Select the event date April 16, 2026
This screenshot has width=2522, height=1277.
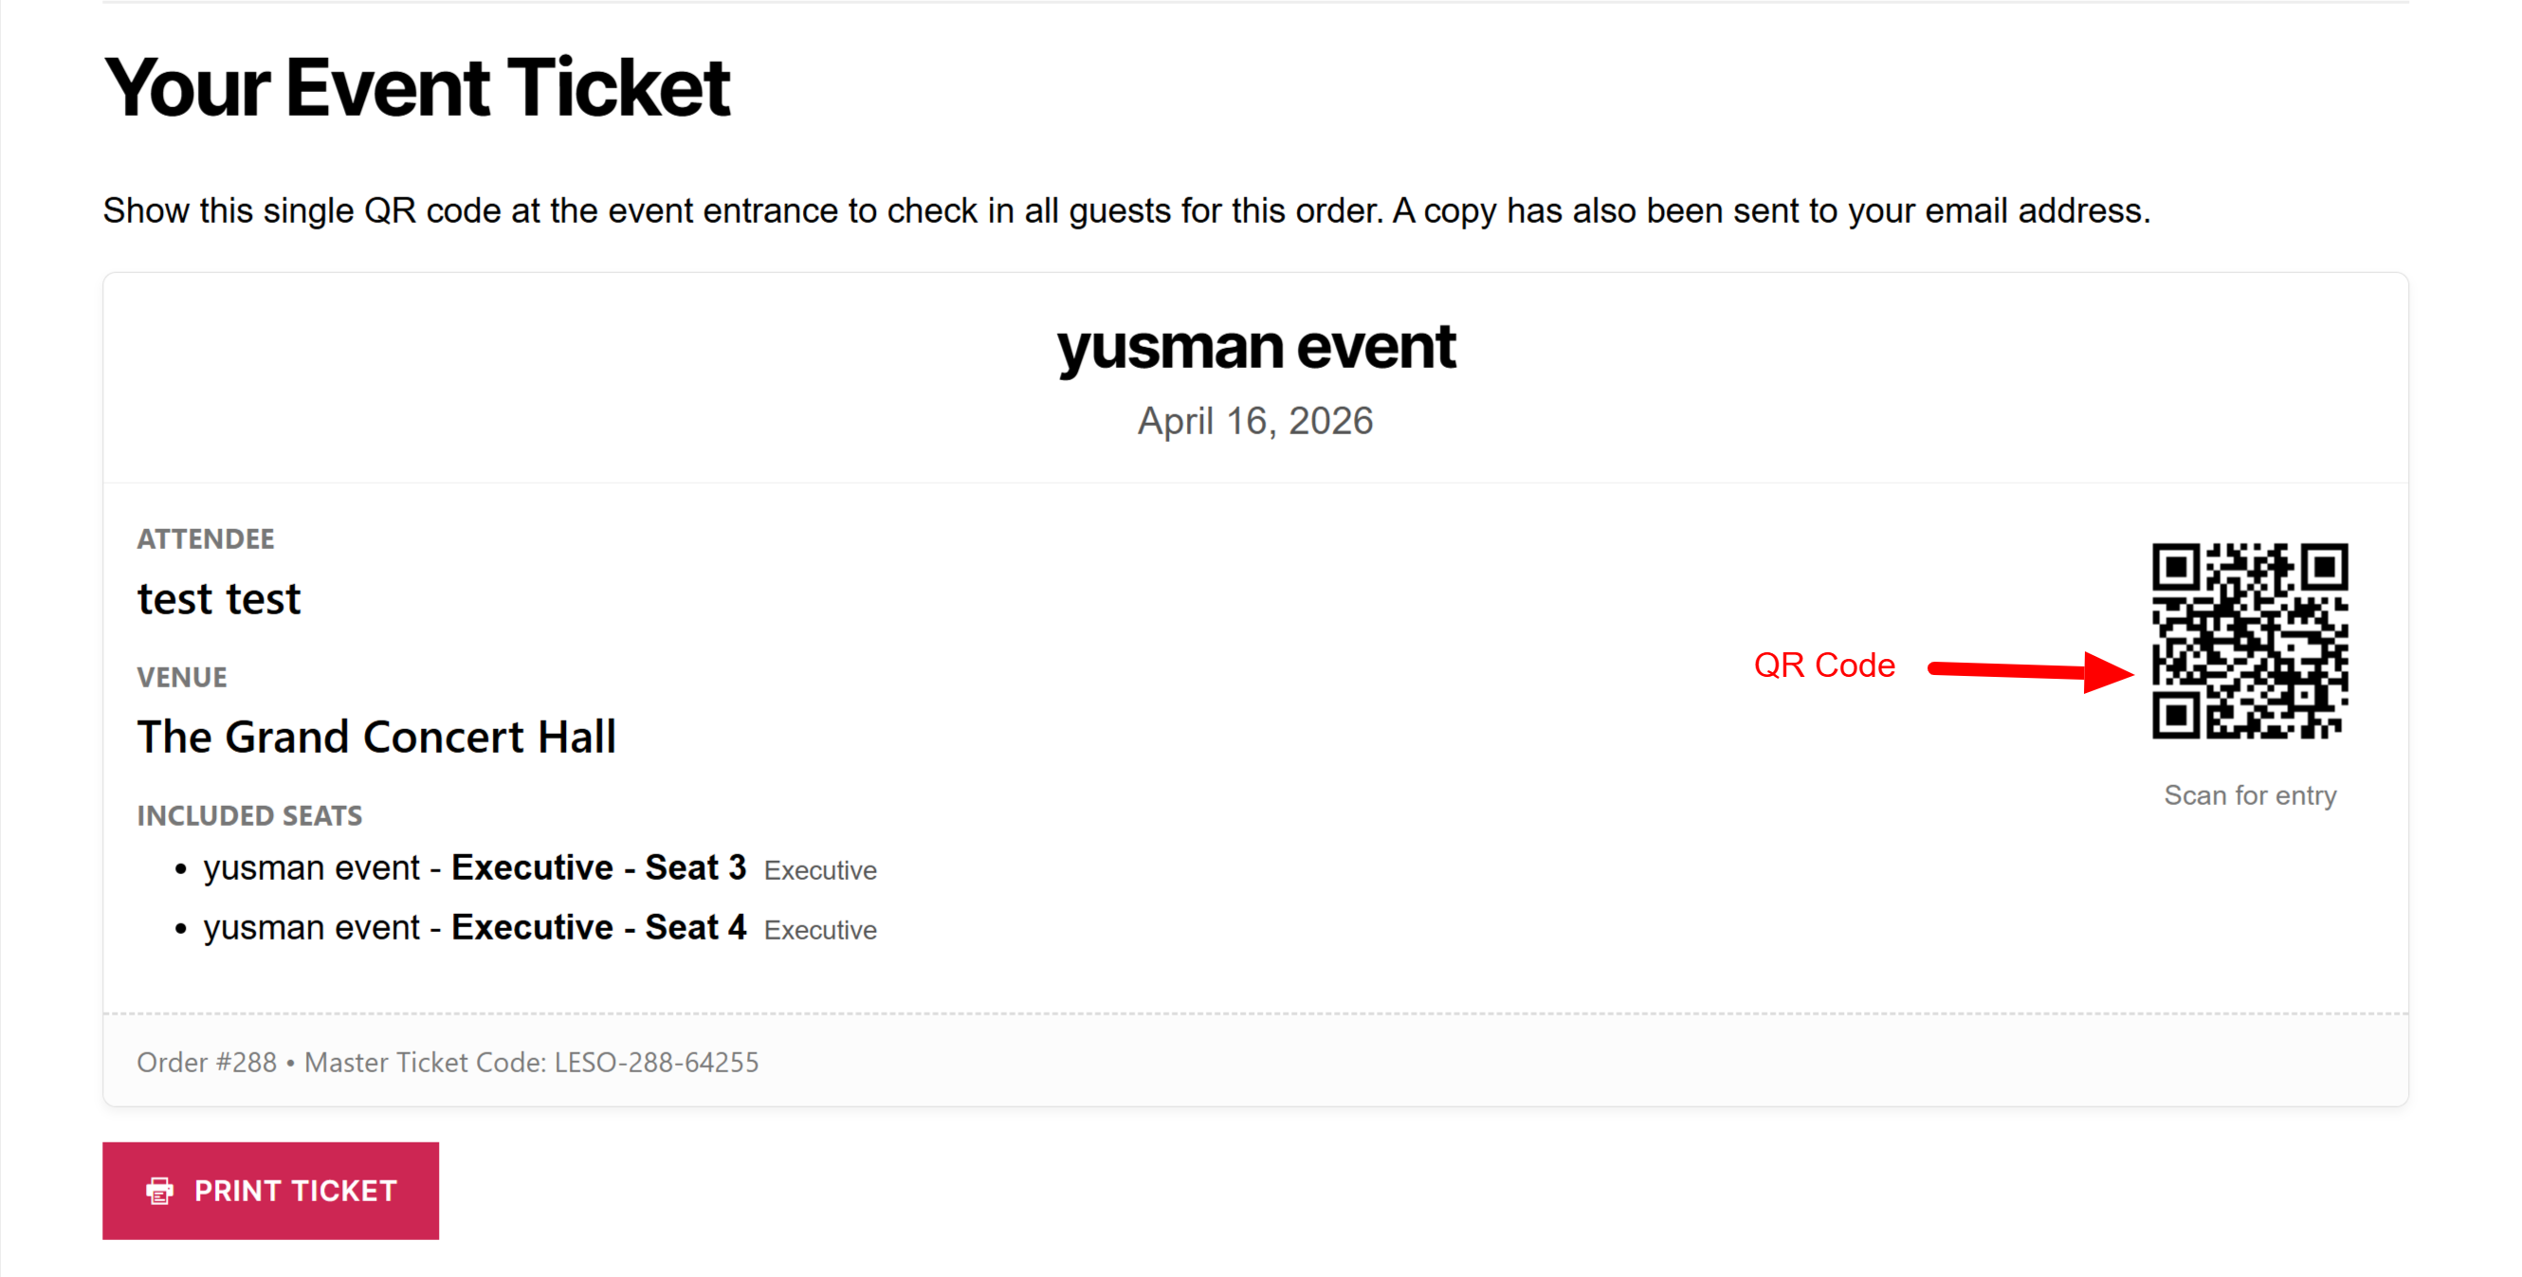click(x=1256, y=421)
